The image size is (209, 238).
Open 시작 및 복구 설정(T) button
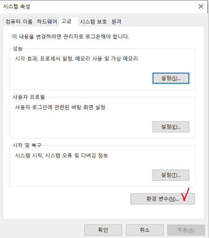coord(171,175)
